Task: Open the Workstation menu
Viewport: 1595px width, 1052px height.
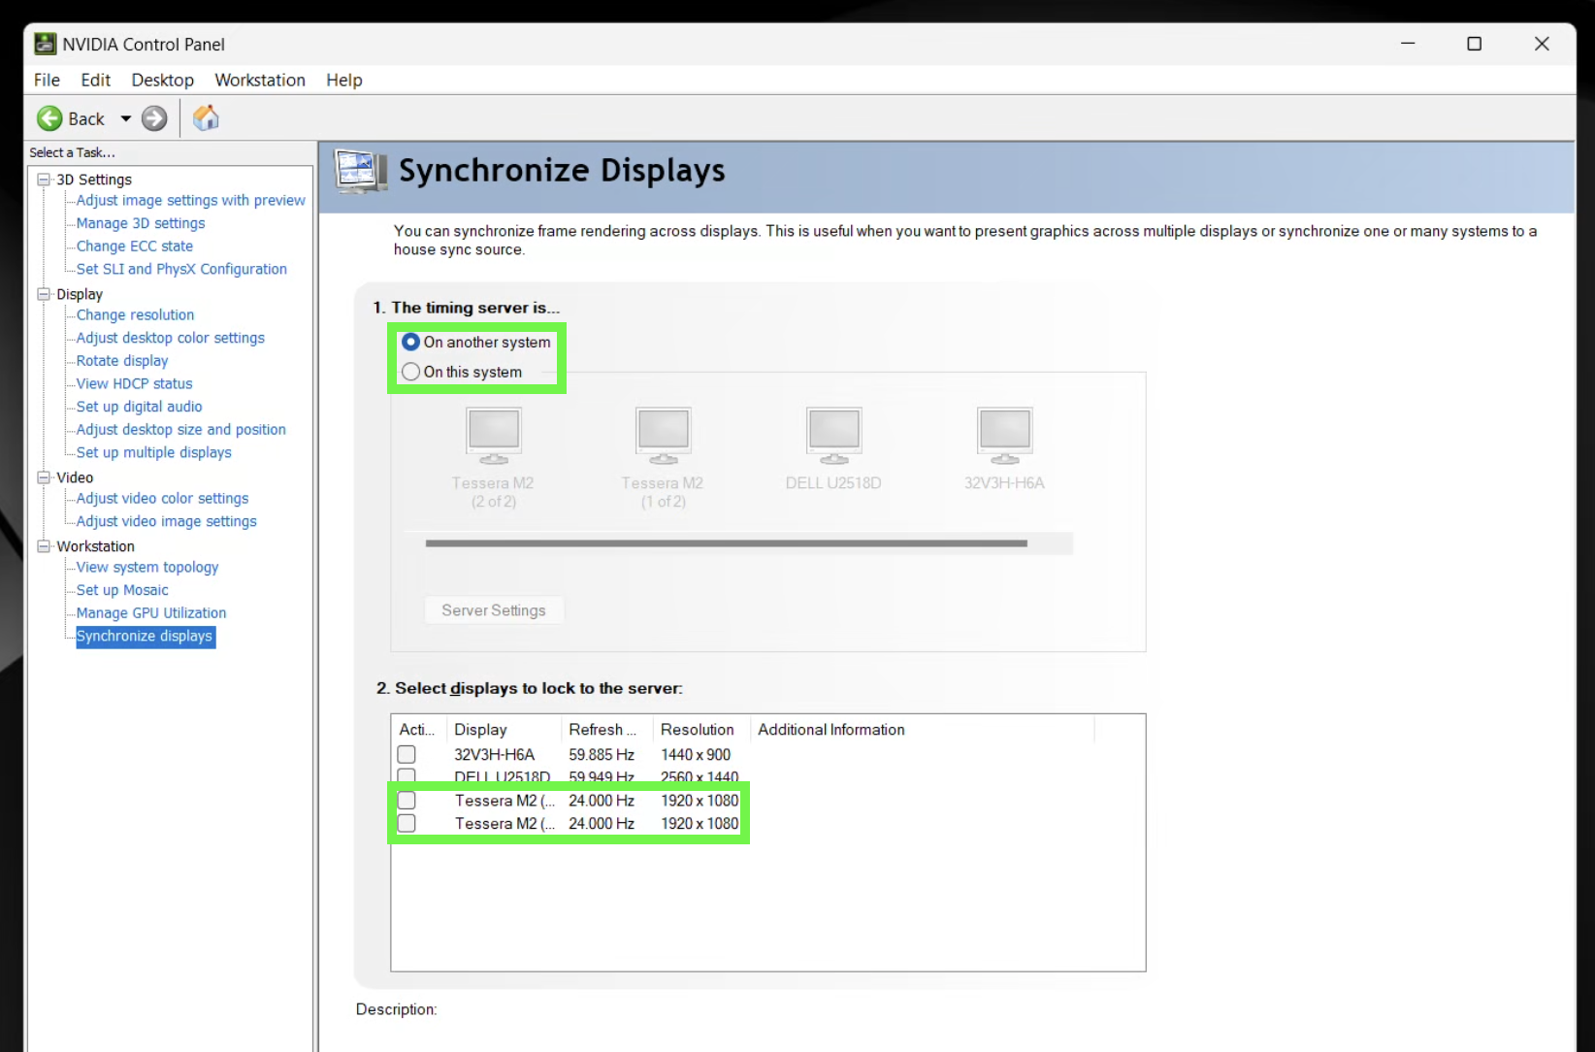Action: pyautogui.click(x=259, y=80)
